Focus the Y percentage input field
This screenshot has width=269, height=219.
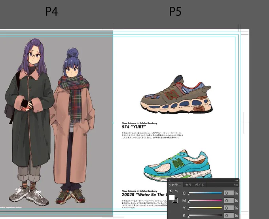[x=229, y=208]
